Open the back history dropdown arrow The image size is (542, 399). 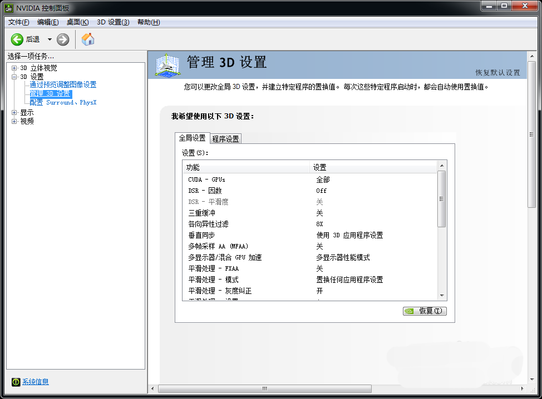tap(50, 39)
